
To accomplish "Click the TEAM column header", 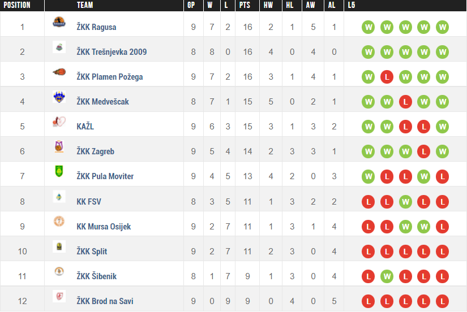I will pyautogui.click(x=85, y=5).
